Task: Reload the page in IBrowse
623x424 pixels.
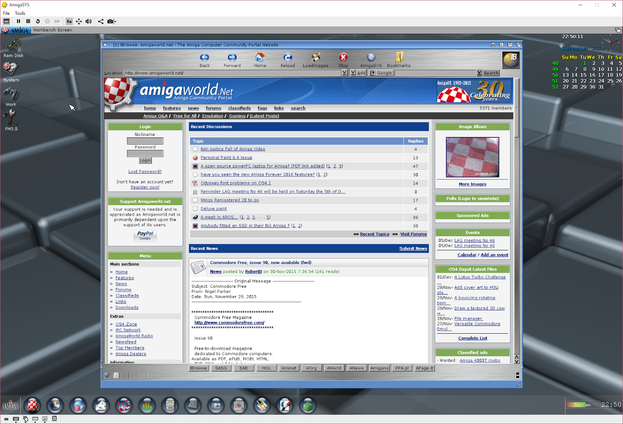Action: [288, 60]
